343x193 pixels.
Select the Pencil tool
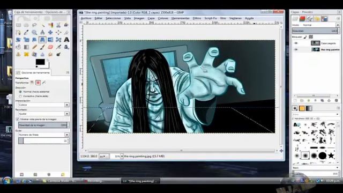tap(34, 47)
